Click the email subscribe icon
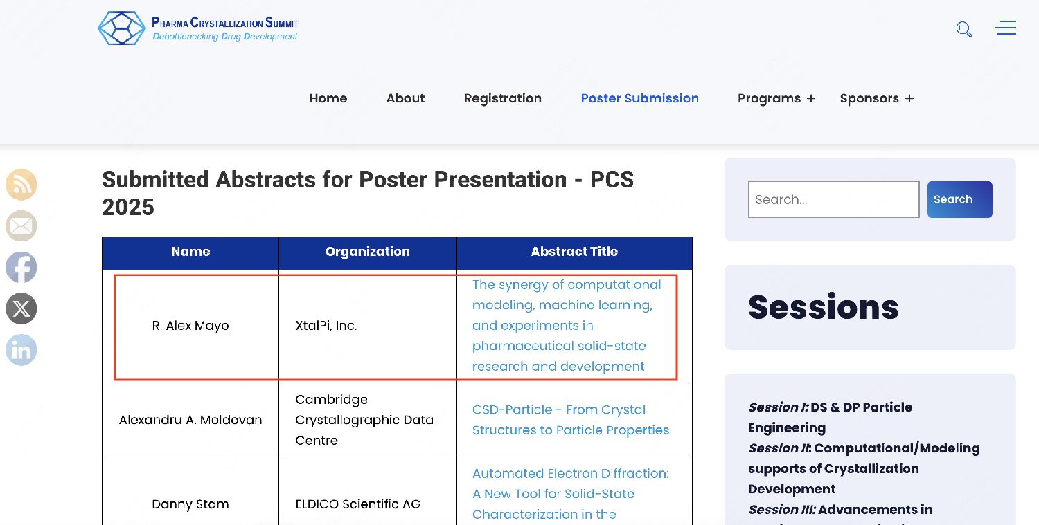 pyautogui.click(x=21, y=226)
